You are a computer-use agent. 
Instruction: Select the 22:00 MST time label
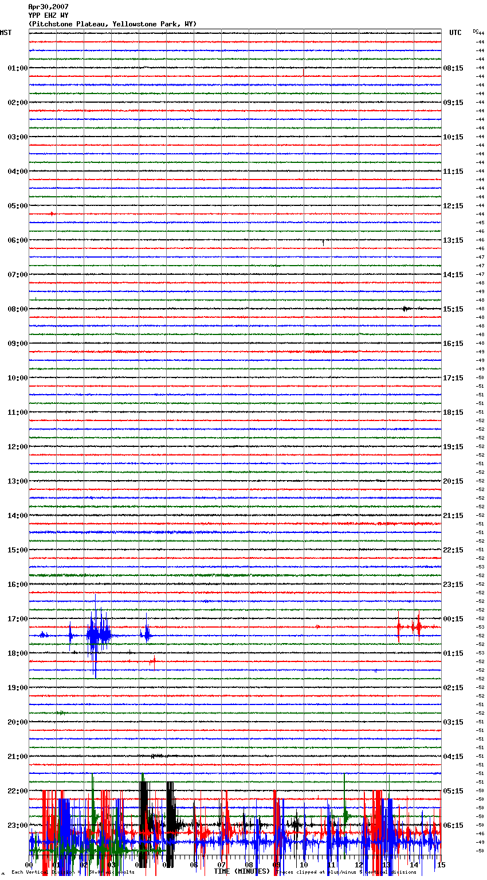coord(17,791)
